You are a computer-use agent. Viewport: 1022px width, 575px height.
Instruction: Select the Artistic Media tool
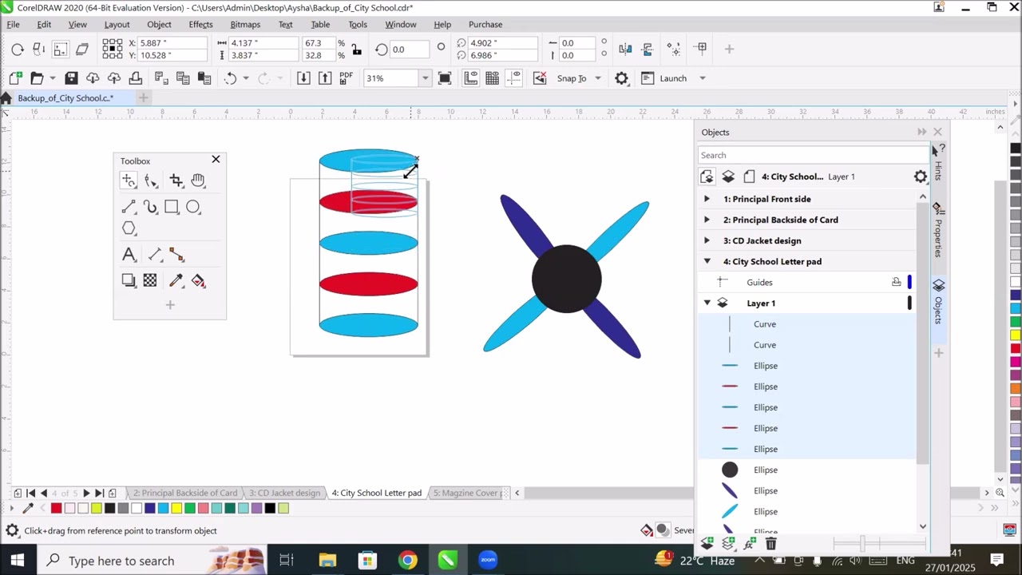pos(151,208)
